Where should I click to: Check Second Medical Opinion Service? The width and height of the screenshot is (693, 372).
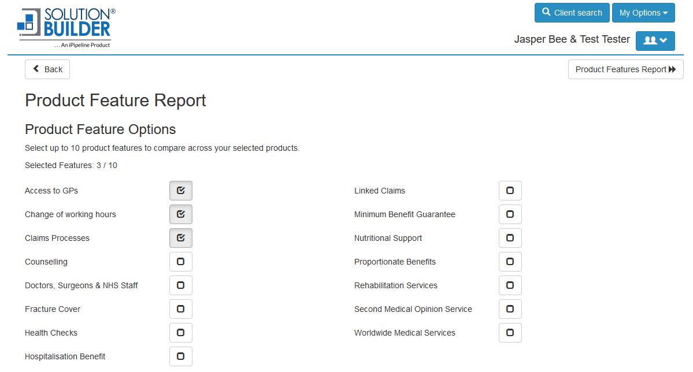click(510, 309)
